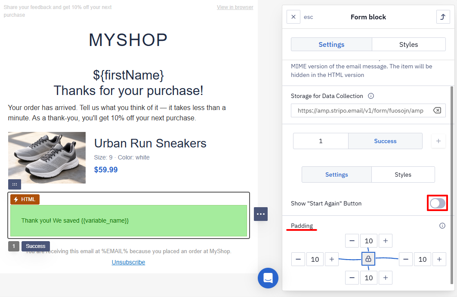Click the left padding value field
Image resolution: width=457 pixels, height=297 pixels.
click(315, 259)
